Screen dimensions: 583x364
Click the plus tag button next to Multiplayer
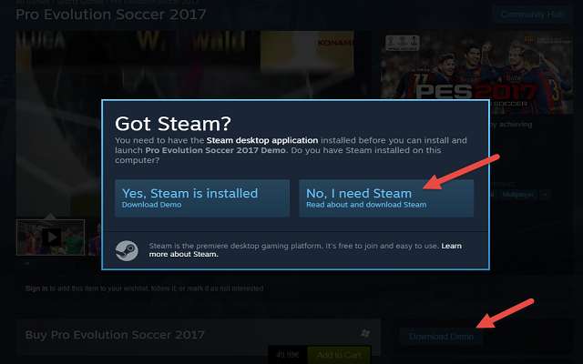tap(545, 194)
